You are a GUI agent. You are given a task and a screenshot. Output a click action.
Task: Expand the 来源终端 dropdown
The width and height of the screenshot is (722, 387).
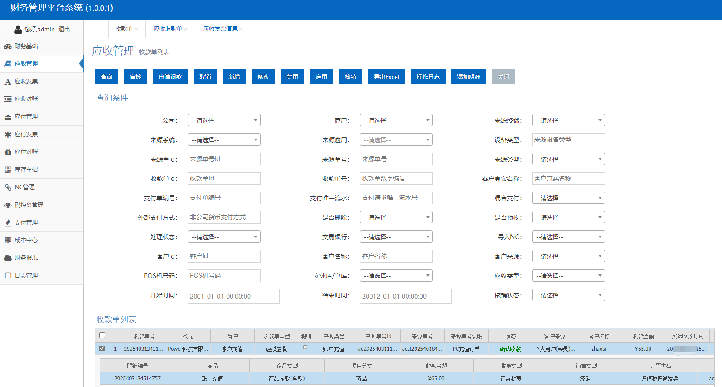tap(568, 120)
